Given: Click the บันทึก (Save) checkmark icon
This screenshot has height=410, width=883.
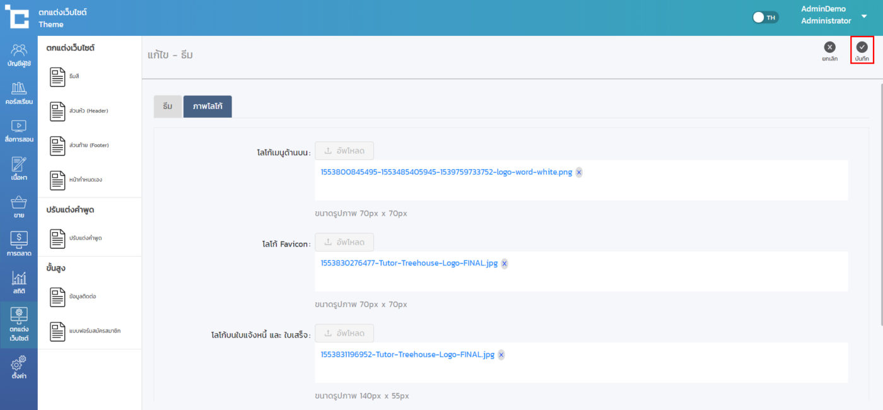Looking at the screenshot, I should (862, 47).
